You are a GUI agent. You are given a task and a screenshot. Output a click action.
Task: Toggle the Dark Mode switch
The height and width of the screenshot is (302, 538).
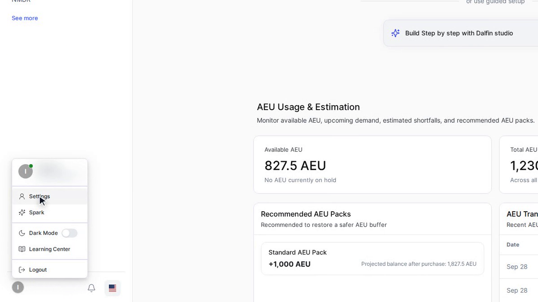pyautogui.click(x=69, y=233)
